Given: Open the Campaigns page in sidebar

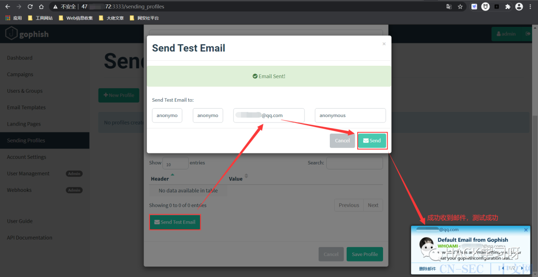Looking at the screenshot, I should coord(20,74).
